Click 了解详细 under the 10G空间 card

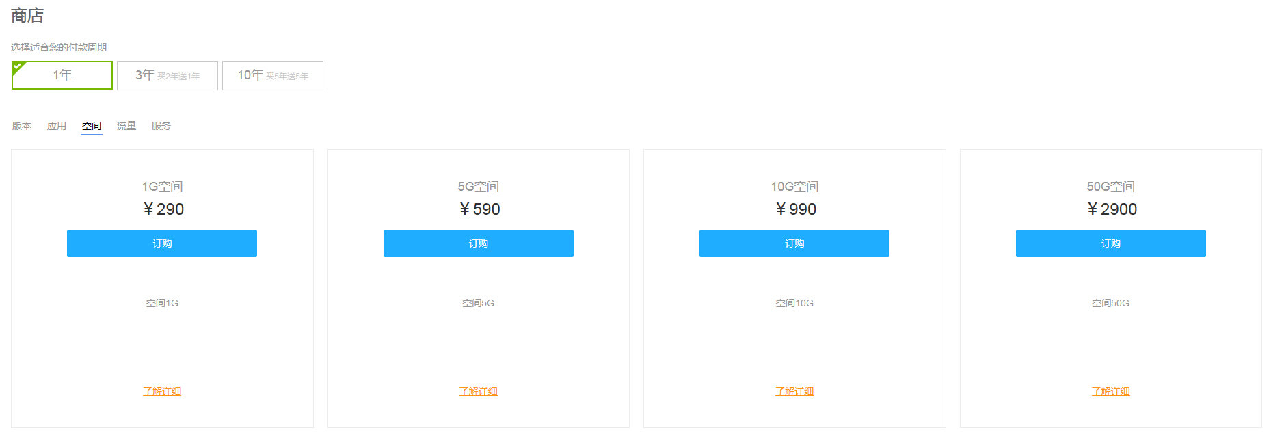tap(794, 391)
